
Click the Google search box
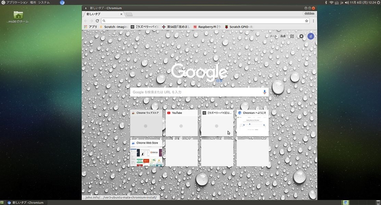[x=199, y=92]
